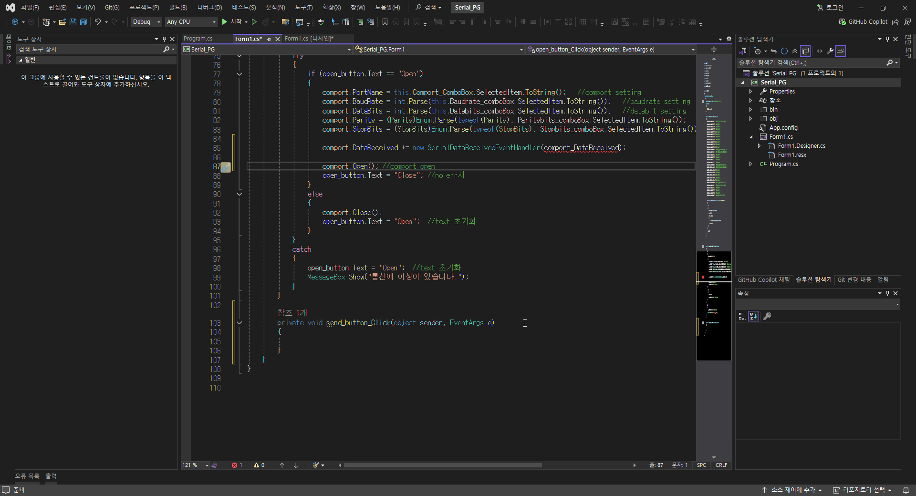
Task: Open the open_button_Click member dropdown
Action: click(611, 50)
